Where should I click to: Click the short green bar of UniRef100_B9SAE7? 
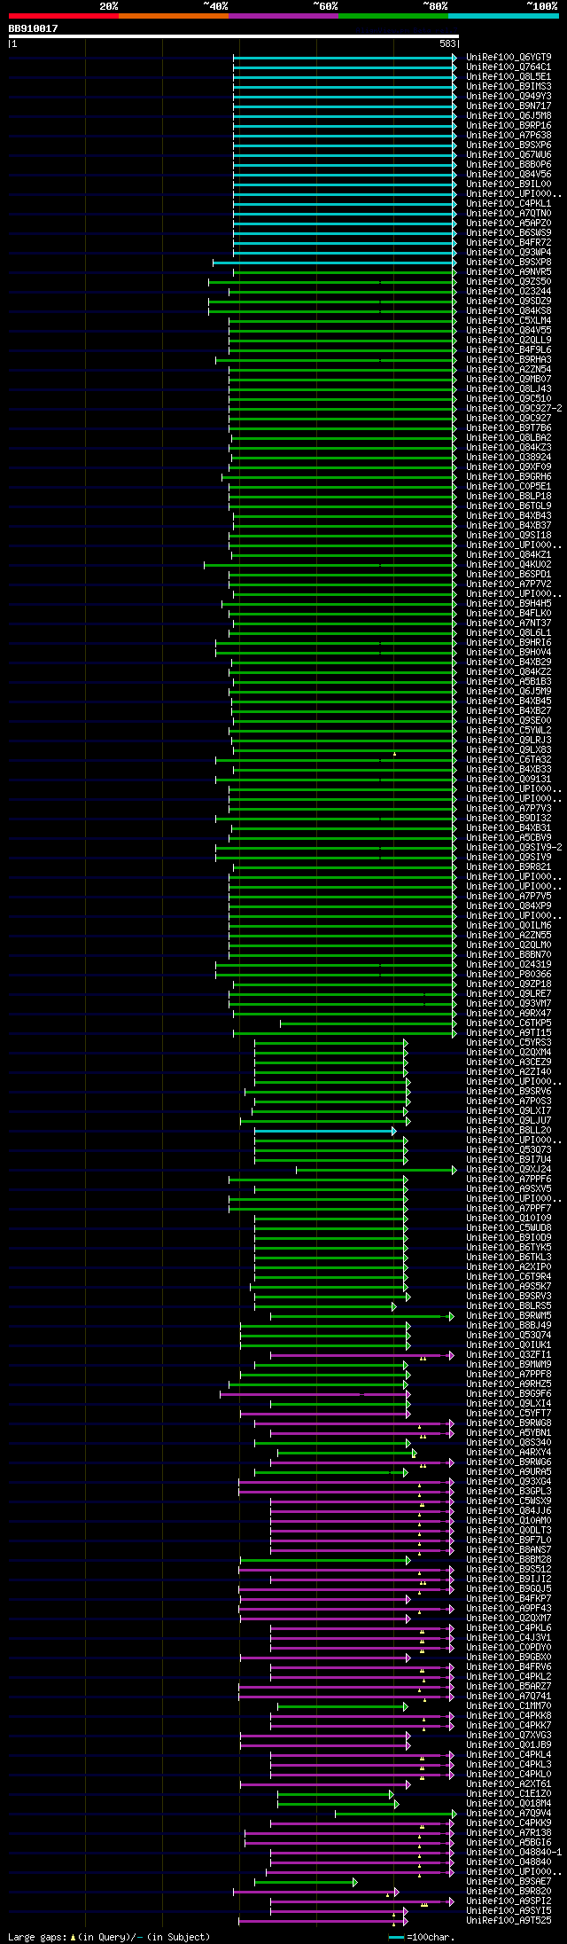coord(306,1882)
